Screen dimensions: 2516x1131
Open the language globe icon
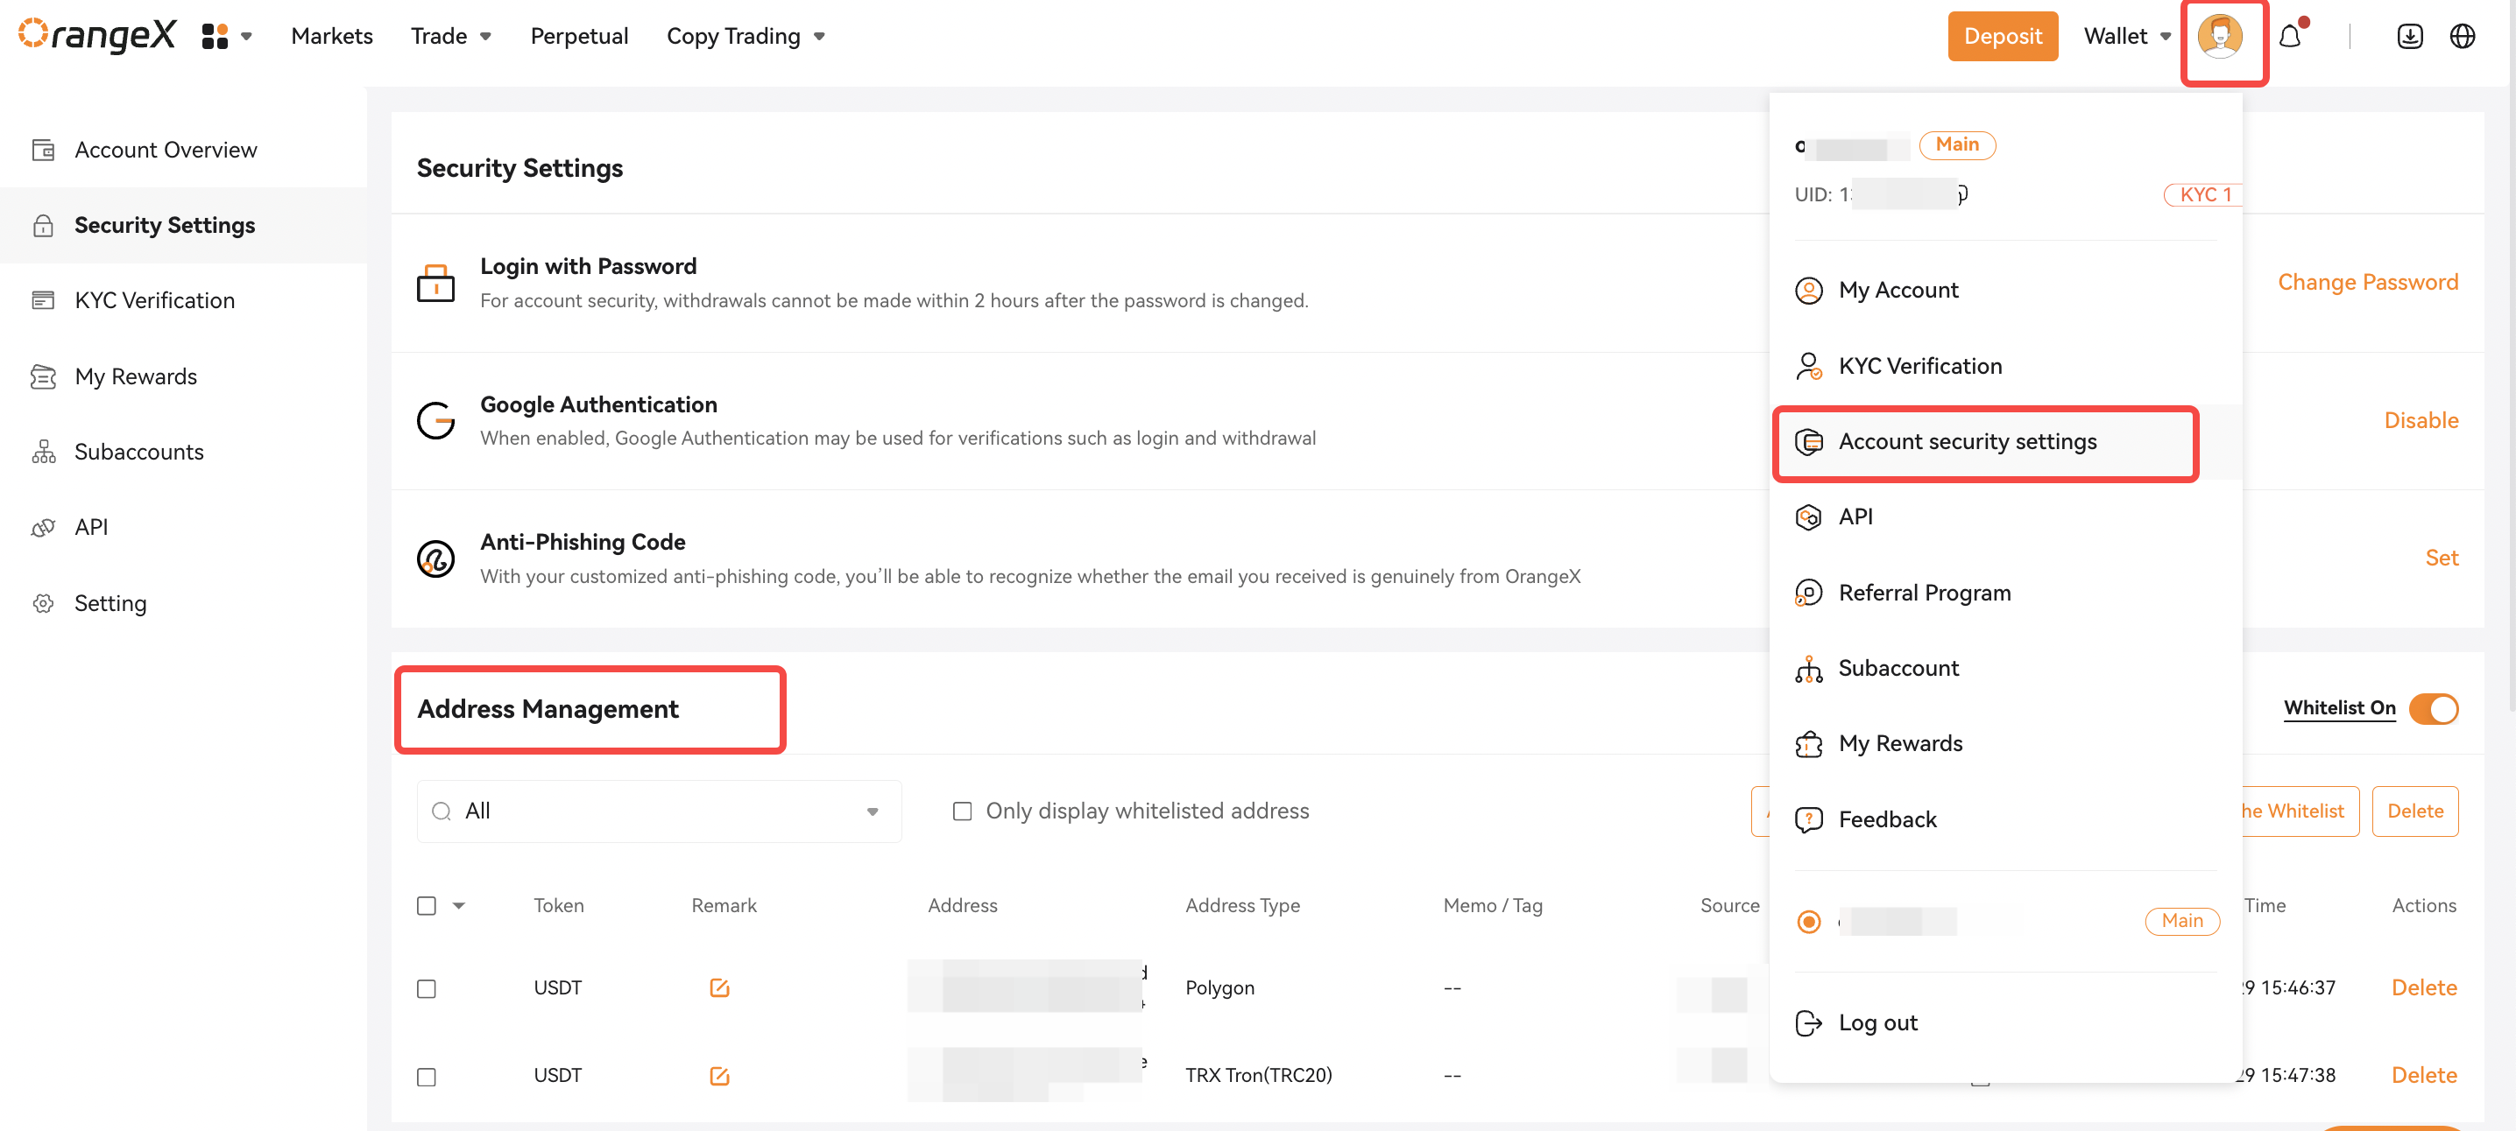2463,36
